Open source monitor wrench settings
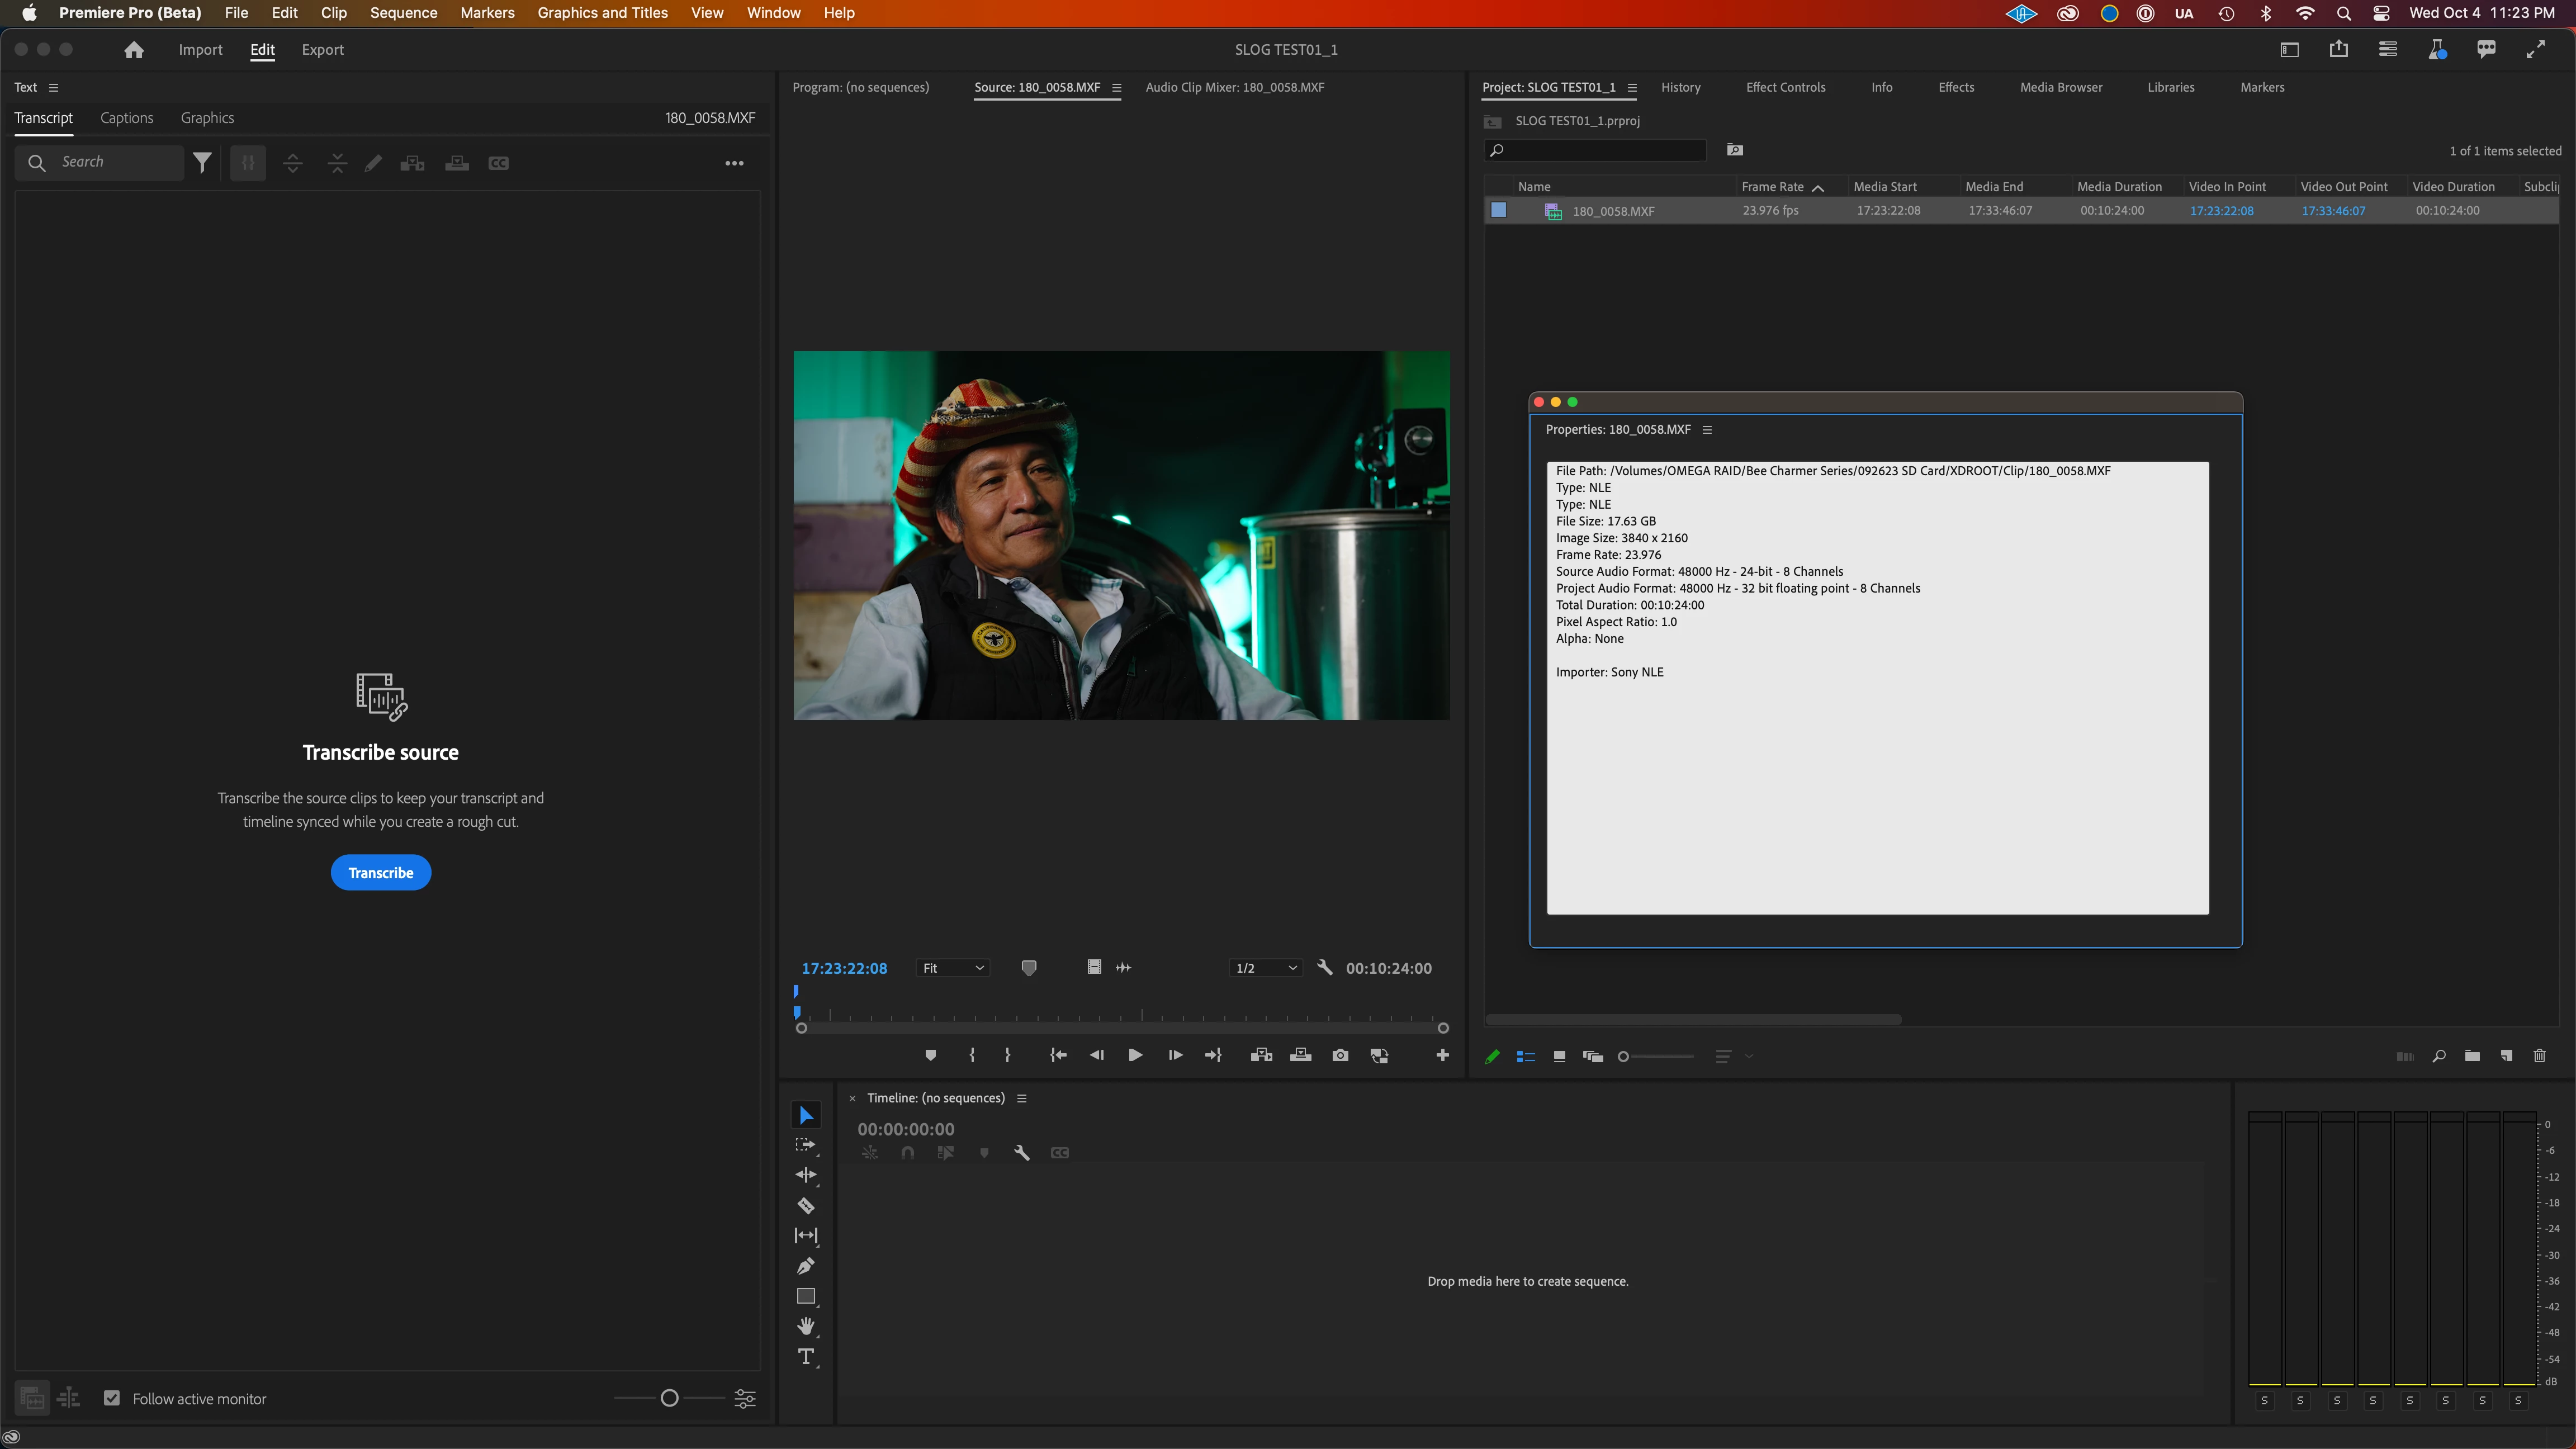The image size is (2576, 1449). click(x=1325, y=967)
